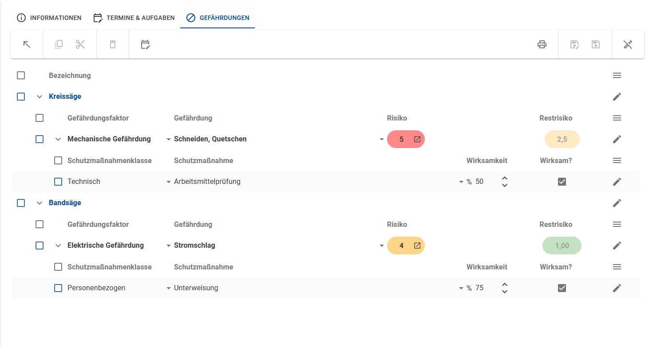This screenshot has height=347, width=649.
Task: Click the printer icon
Action: [x=542, y=44]
